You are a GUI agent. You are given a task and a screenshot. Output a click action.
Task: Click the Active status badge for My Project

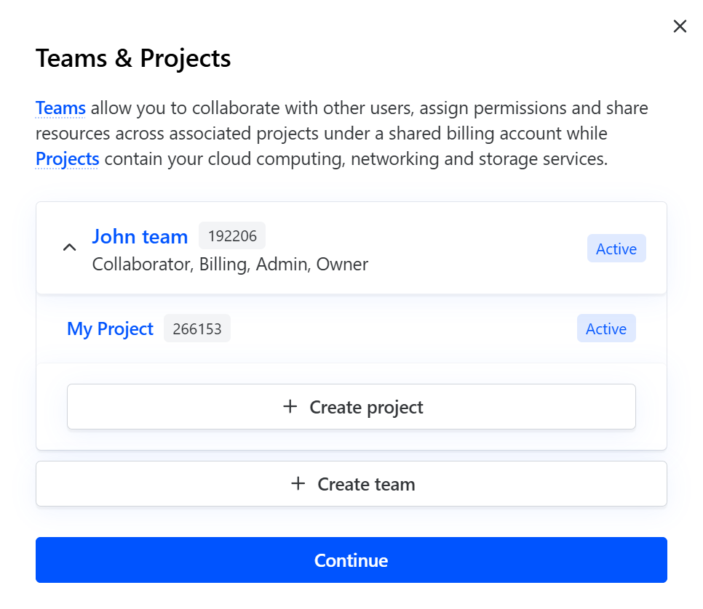pos(605,328)
